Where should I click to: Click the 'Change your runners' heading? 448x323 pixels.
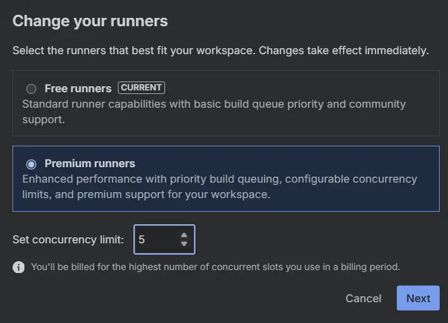90,21
